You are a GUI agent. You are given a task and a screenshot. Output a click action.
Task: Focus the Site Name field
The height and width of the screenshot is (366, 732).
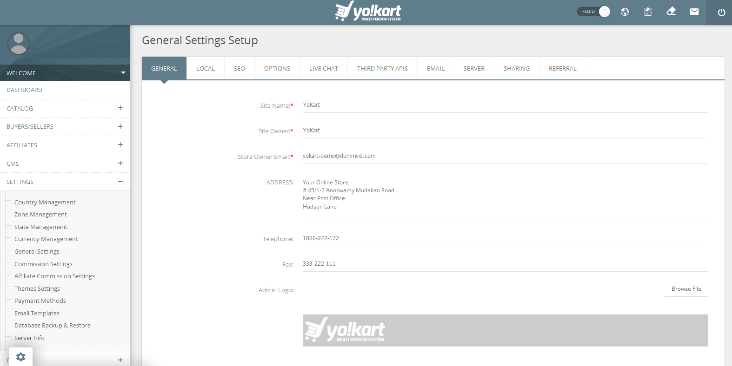[x=505, y=105]
